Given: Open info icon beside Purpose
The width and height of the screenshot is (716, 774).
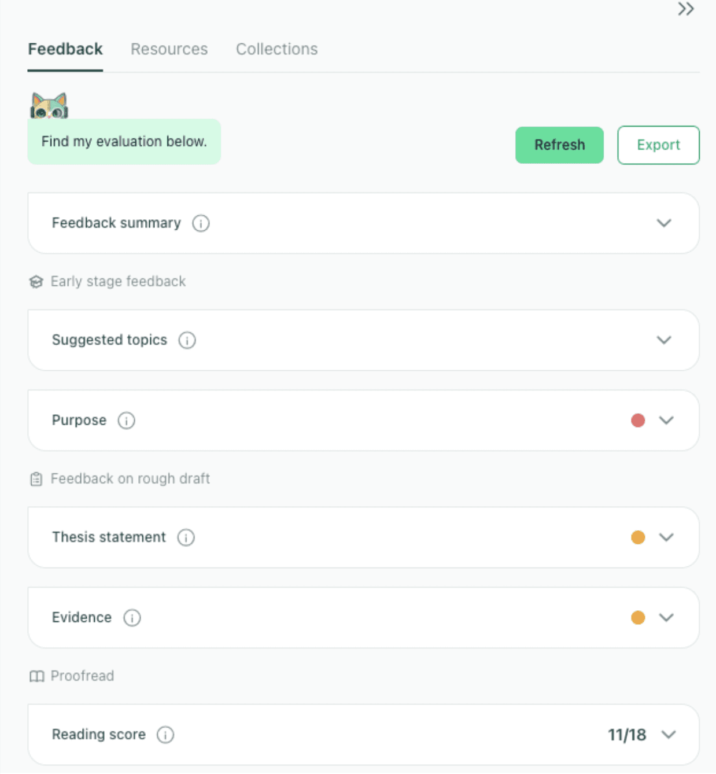Looking at the screenshot, I should 126,421.
